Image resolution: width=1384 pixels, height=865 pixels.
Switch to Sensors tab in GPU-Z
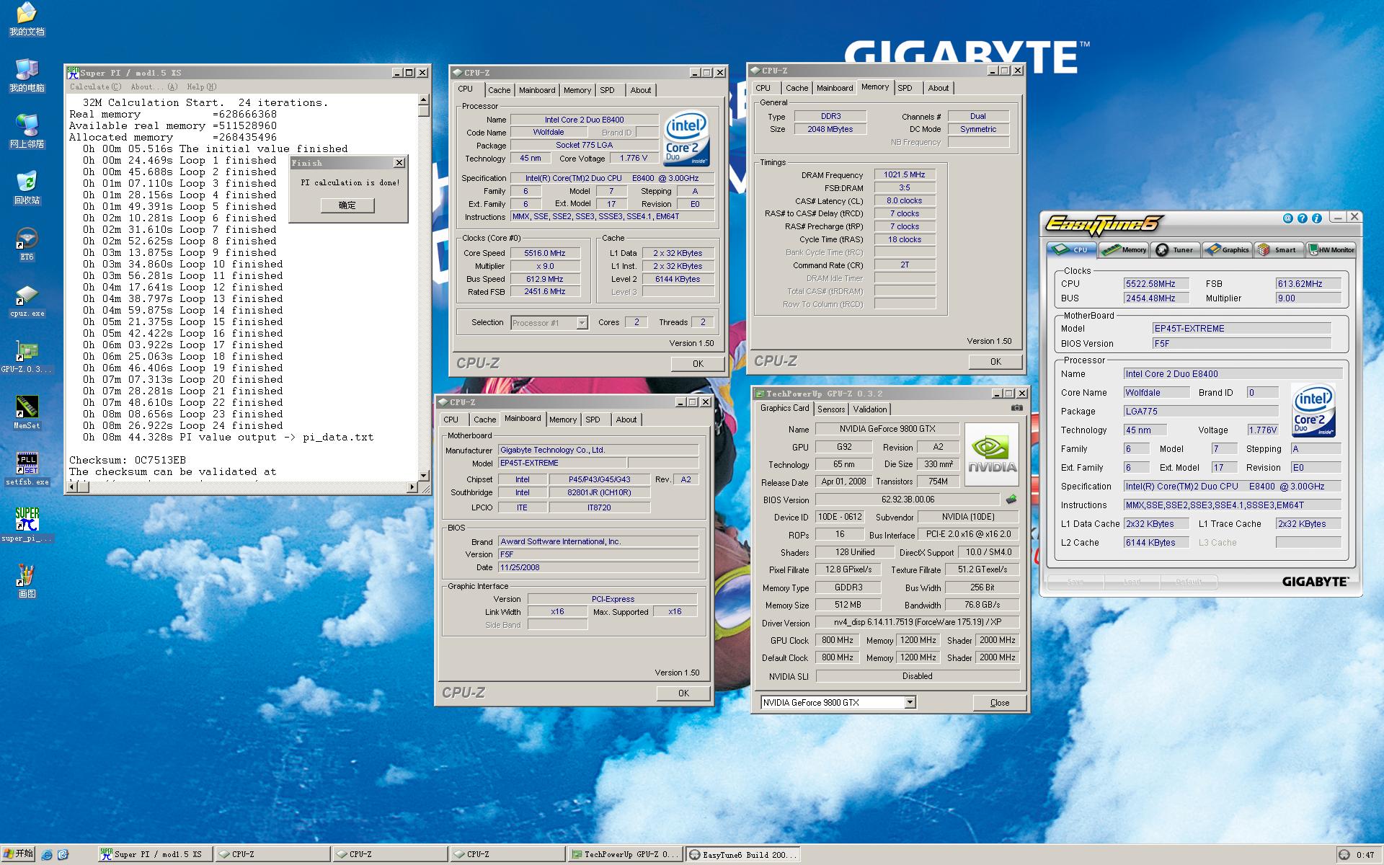pyautogui.click(x=831, y=409)
